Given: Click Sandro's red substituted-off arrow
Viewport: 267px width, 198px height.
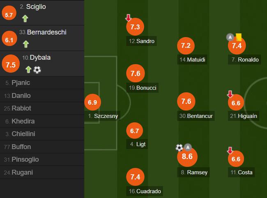Looking at the screenshot, I should coord(129,18).
